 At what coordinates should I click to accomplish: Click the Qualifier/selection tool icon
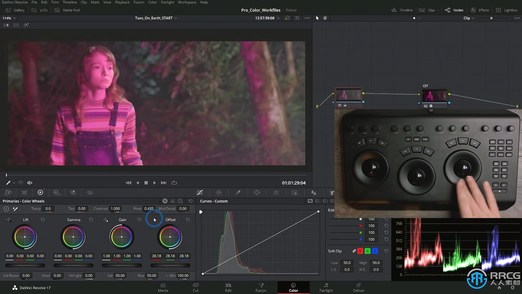[x=238, y=193]
